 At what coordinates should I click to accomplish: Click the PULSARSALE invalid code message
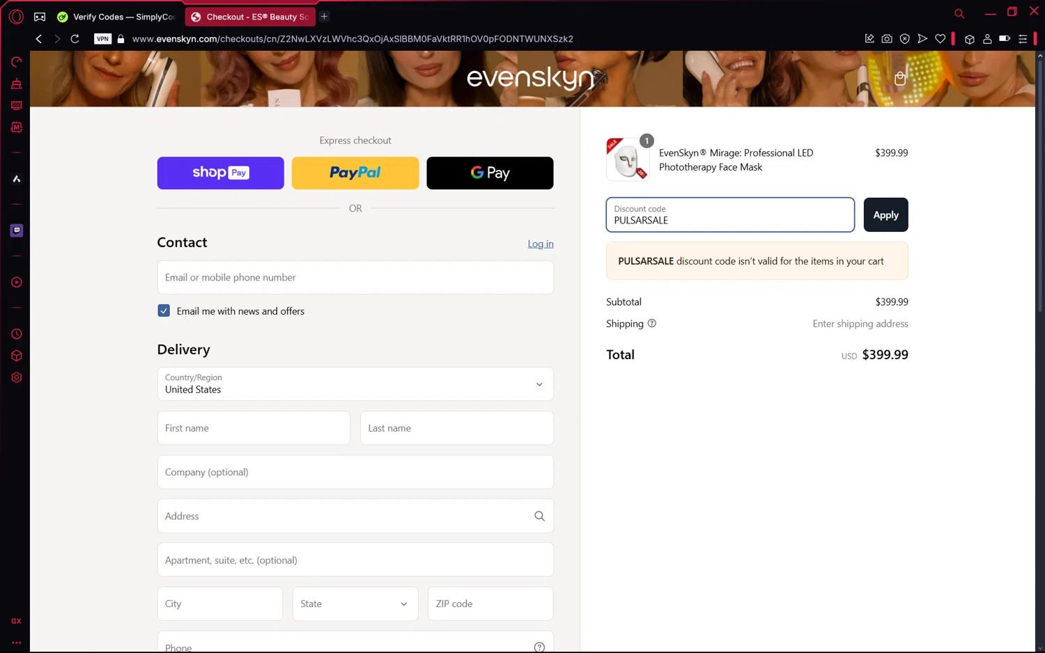click(757, 261)
